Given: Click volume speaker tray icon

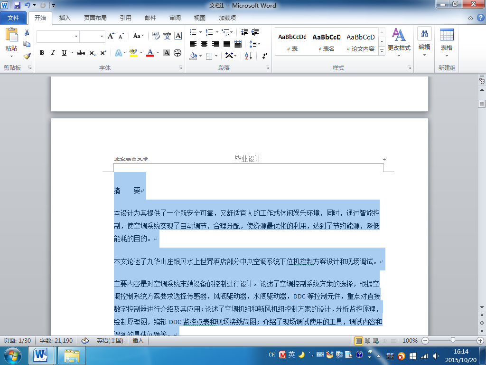Looking at the screenshot, I should 436,356.
